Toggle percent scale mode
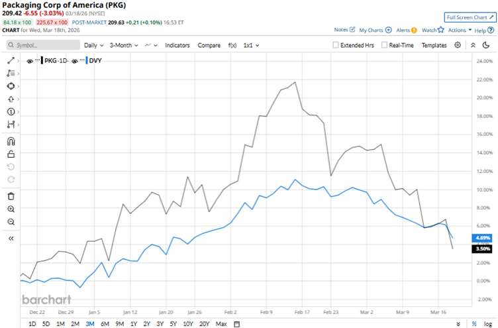 point(474,324)
